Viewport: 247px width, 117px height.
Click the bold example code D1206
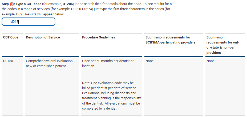pos(68,4)
